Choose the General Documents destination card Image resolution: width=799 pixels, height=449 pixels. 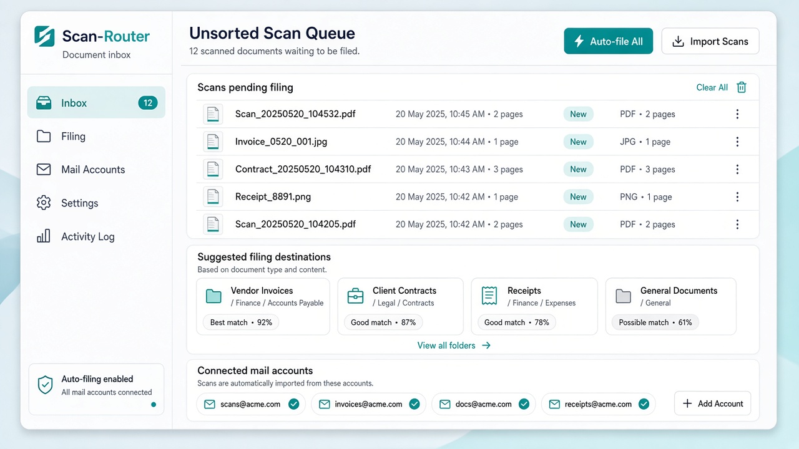[x=671, y=307]
